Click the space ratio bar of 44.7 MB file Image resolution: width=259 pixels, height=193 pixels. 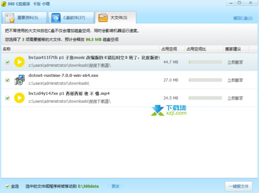point(205,62)
